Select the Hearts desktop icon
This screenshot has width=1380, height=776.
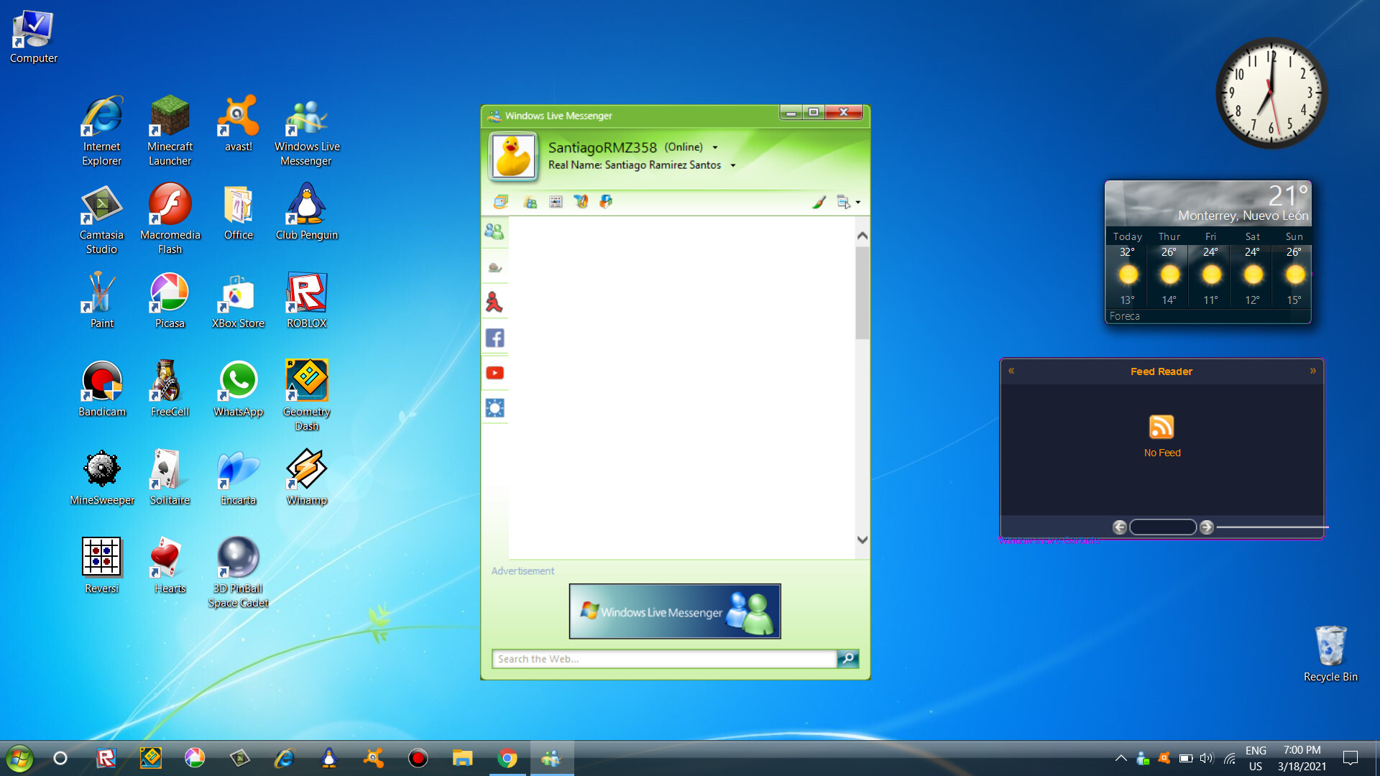pyautogui.click(x=170, y=565)
